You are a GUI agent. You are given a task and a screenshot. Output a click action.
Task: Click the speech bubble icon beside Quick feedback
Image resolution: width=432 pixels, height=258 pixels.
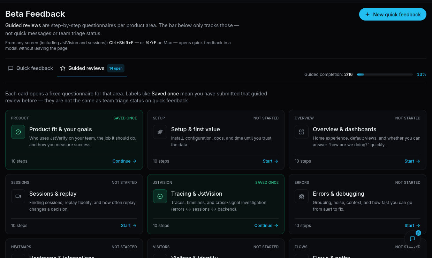11,68
